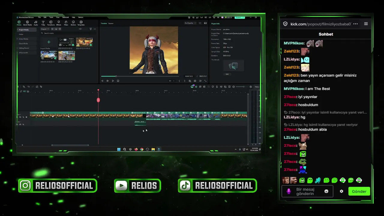
Task: Expand the preview to fullscreen
Action: pyautogui.click(x=205, y=81)
